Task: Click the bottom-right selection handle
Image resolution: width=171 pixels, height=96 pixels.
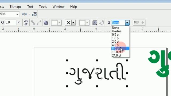Action: tap(127, 86)
